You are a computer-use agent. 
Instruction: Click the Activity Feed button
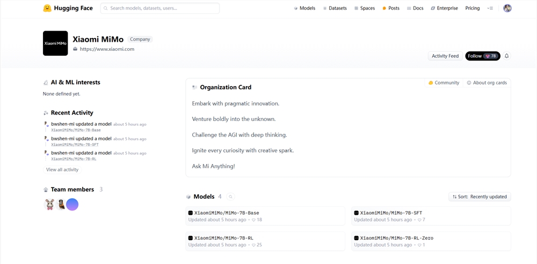445,56
